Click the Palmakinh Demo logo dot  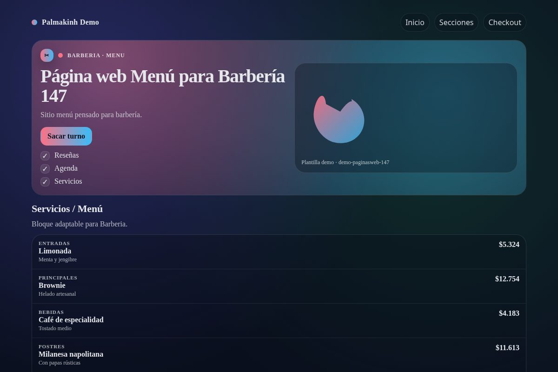click(34, 22)
